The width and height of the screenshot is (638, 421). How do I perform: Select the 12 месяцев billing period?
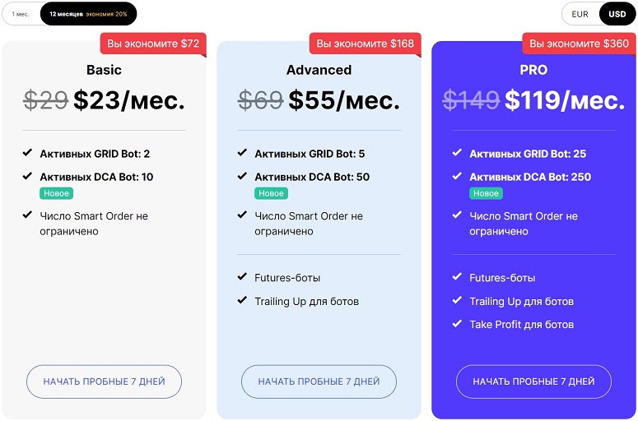(x=88, y=14)
